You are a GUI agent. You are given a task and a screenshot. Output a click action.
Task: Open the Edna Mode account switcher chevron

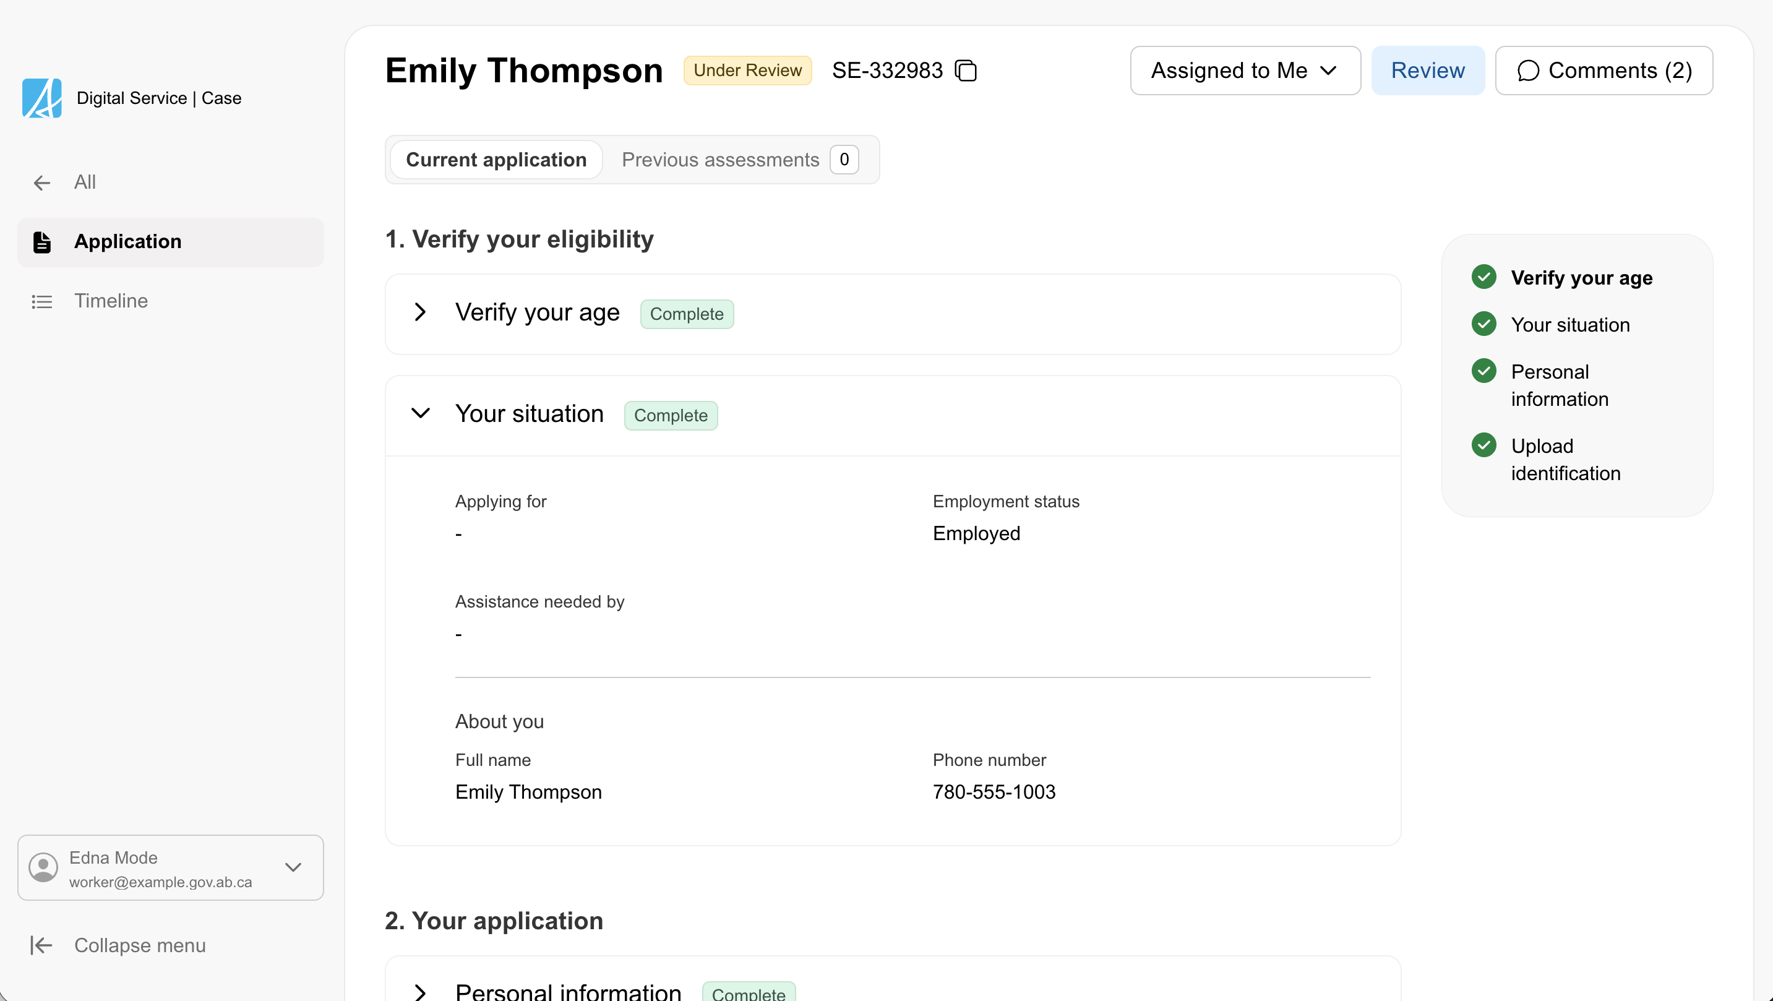click(293, 867)
